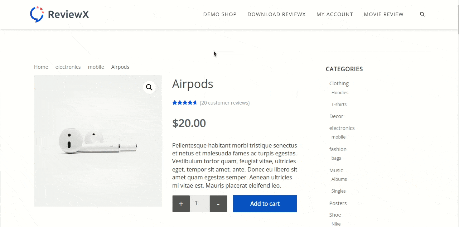Click the electronics breadcrumb link
Image resolution: width=459 pixels, height=227 pixels.
point(68,67)
